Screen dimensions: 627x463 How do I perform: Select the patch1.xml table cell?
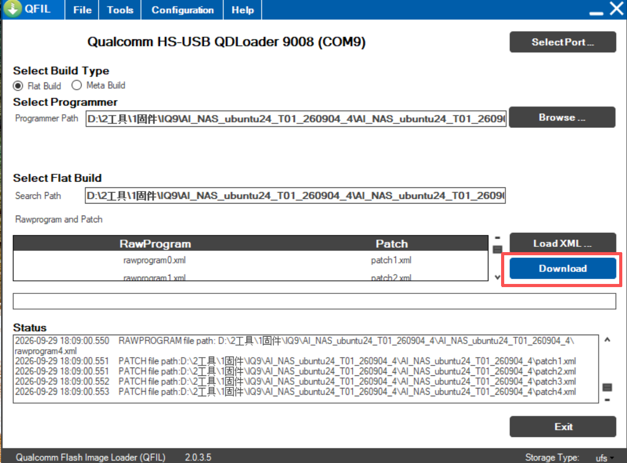(x=391, y=260)
